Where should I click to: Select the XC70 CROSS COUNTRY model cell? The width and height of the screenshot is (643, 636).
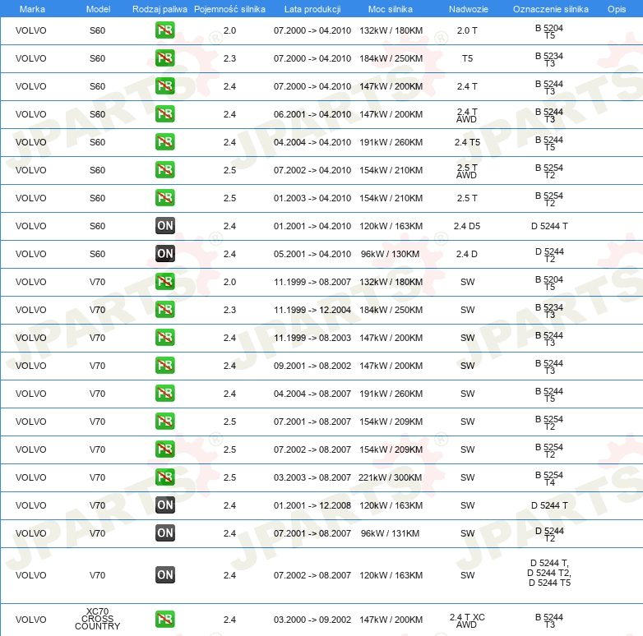98,619
